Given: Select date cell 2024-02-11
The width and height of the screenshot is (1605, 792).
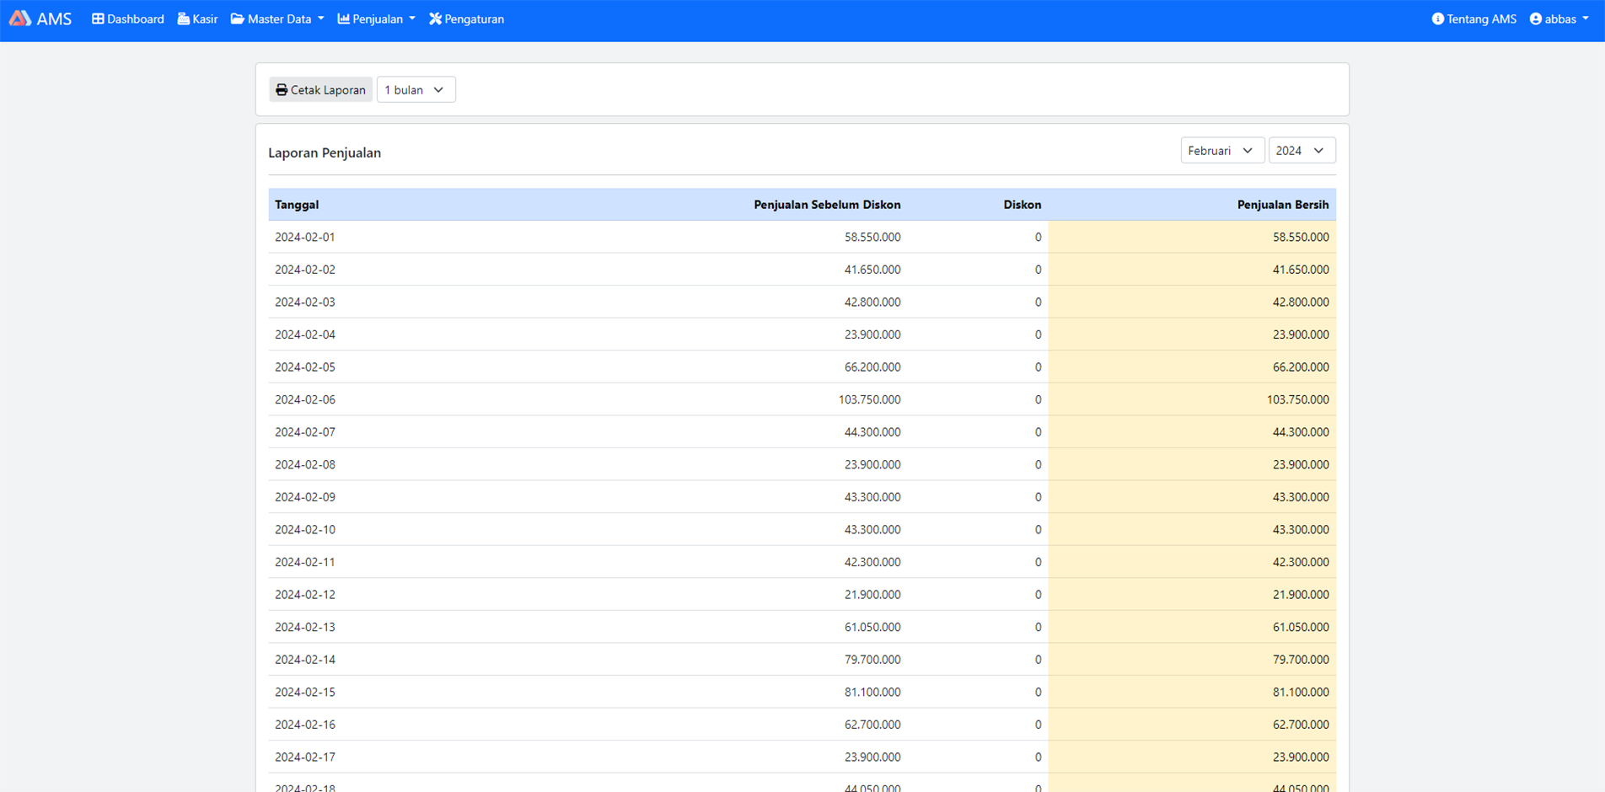Looking at the screenshot, I should (x=305, y=562).
